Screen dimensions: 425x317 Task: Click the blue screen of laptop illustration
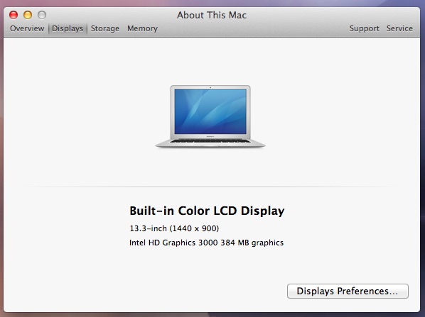pos(210,111)
